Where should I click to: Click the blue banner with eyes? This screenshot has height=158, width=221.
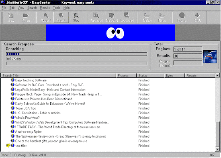(x=110, y=32)
